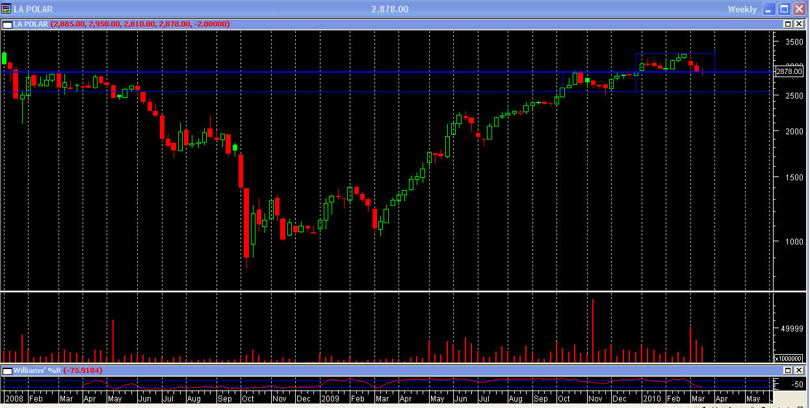This screenshot has height=408, width=810.
Task: Minimize the LA POLAR chart window
Action: click(x=770, y=9)
